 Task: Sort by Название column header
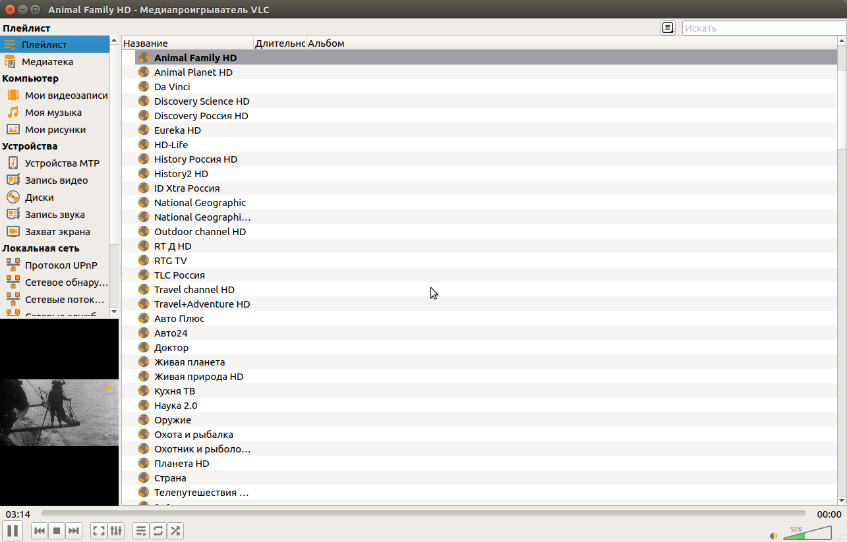[188, 43]
